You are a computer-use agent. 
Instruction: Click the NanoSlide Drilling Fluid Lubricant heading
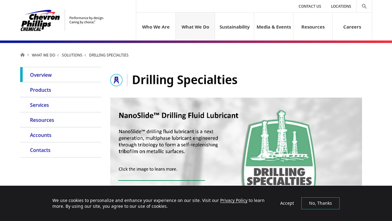[178, 115]
